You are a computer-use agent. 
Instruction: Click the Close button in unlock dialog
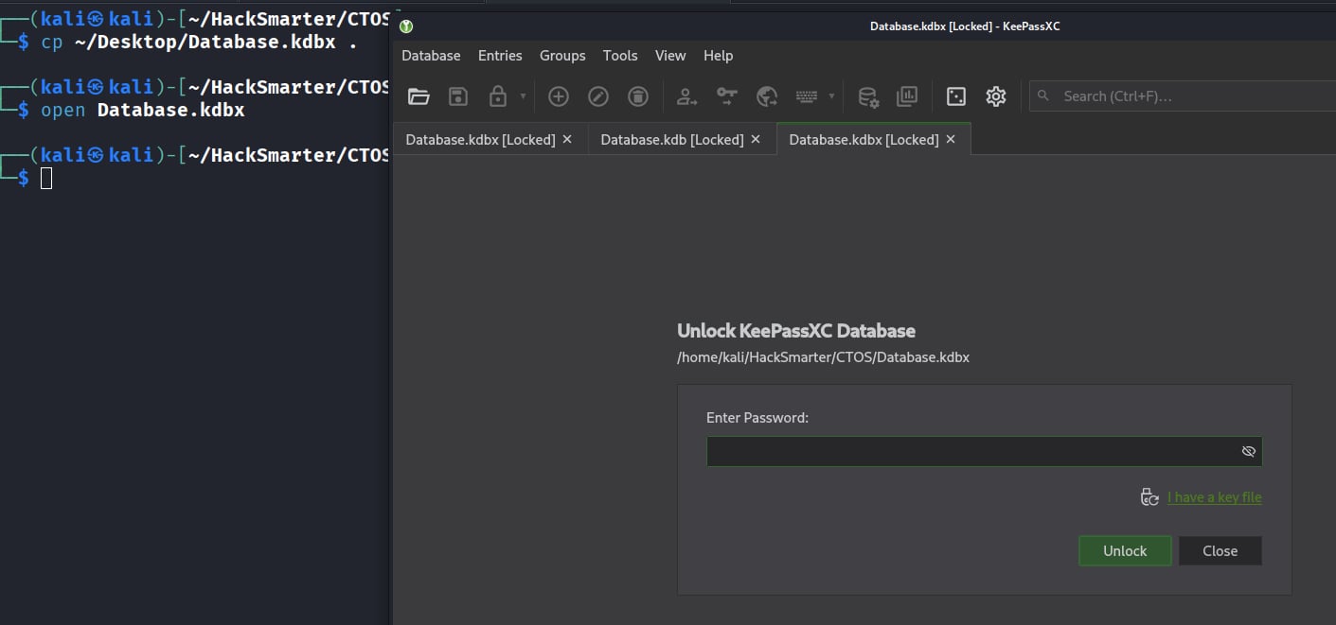(1220, 551)
